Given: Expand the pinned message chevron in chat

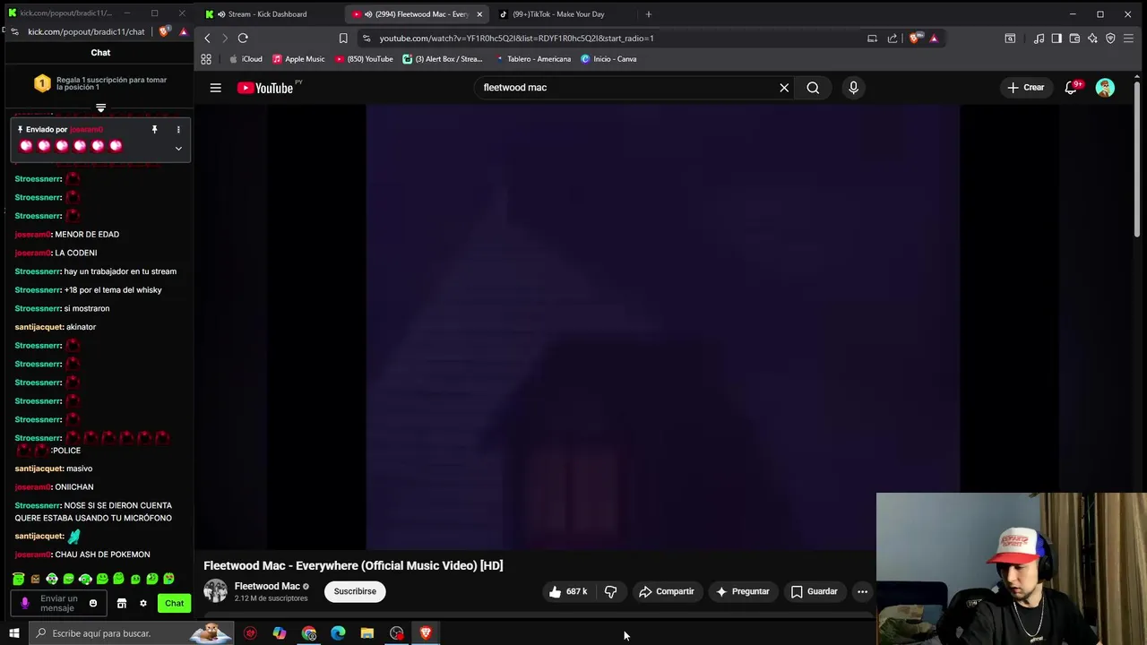Looking at the screenshot, I should point(178,149).
